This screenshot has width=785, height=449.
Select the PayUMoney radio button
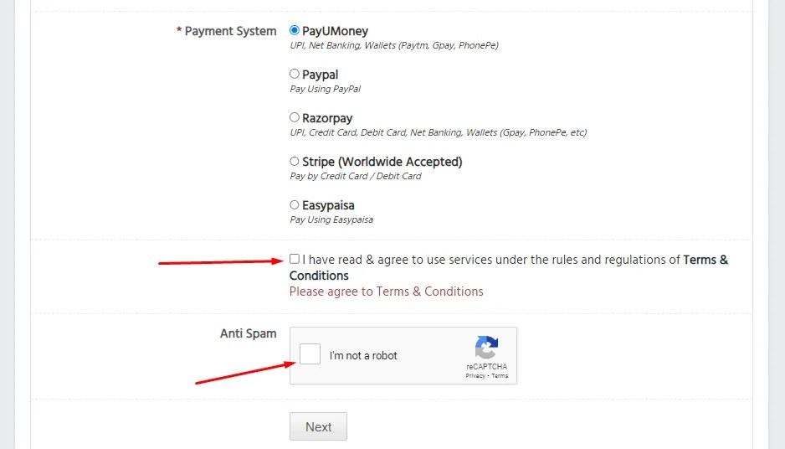(x=295, y=30)
